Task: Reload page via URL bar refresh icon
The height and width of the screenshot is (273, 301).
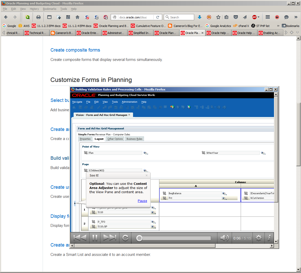Action: [158, 17]
